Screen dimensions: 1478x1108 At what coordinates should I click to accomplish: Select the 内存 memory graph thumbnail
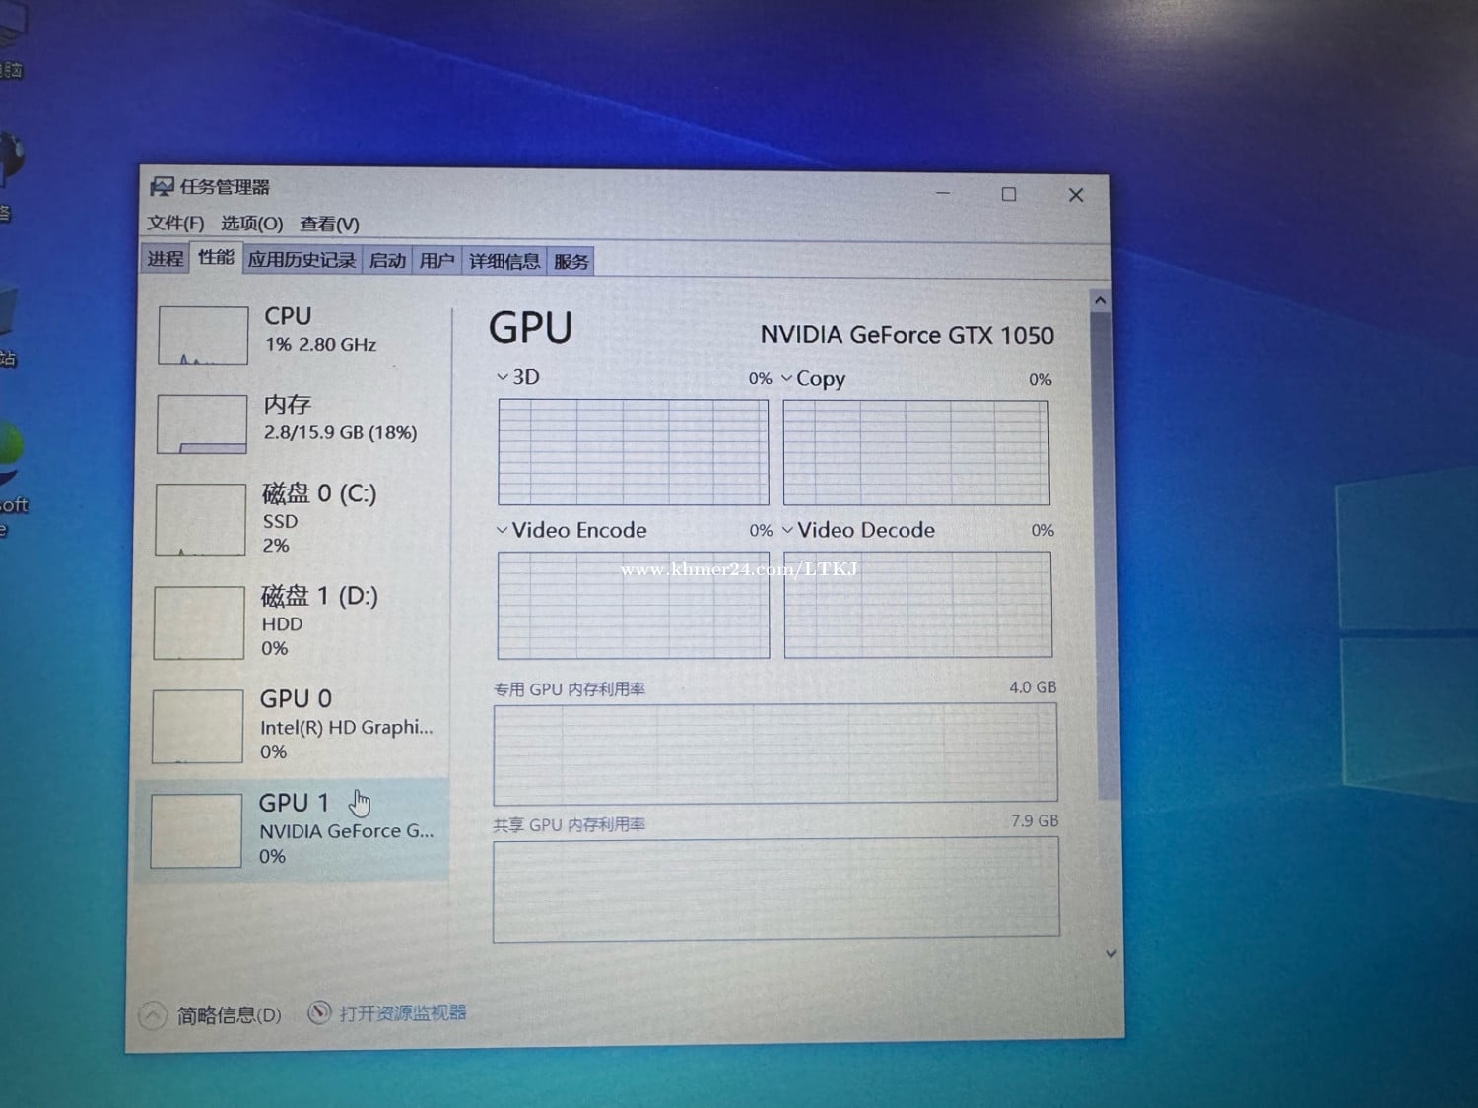point(202,424)
